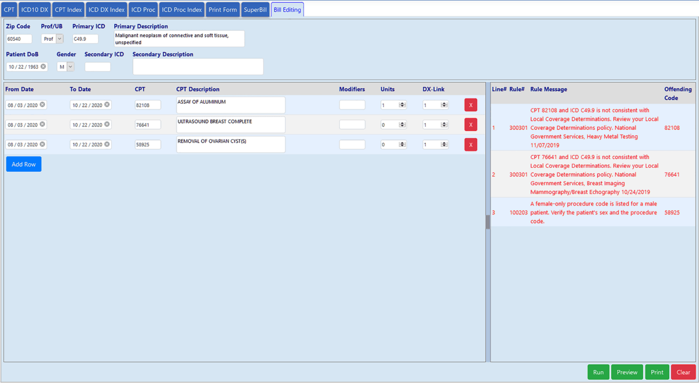Screen dimensions: 699x384
Task: Click the Add Row button
Action: 24,164
